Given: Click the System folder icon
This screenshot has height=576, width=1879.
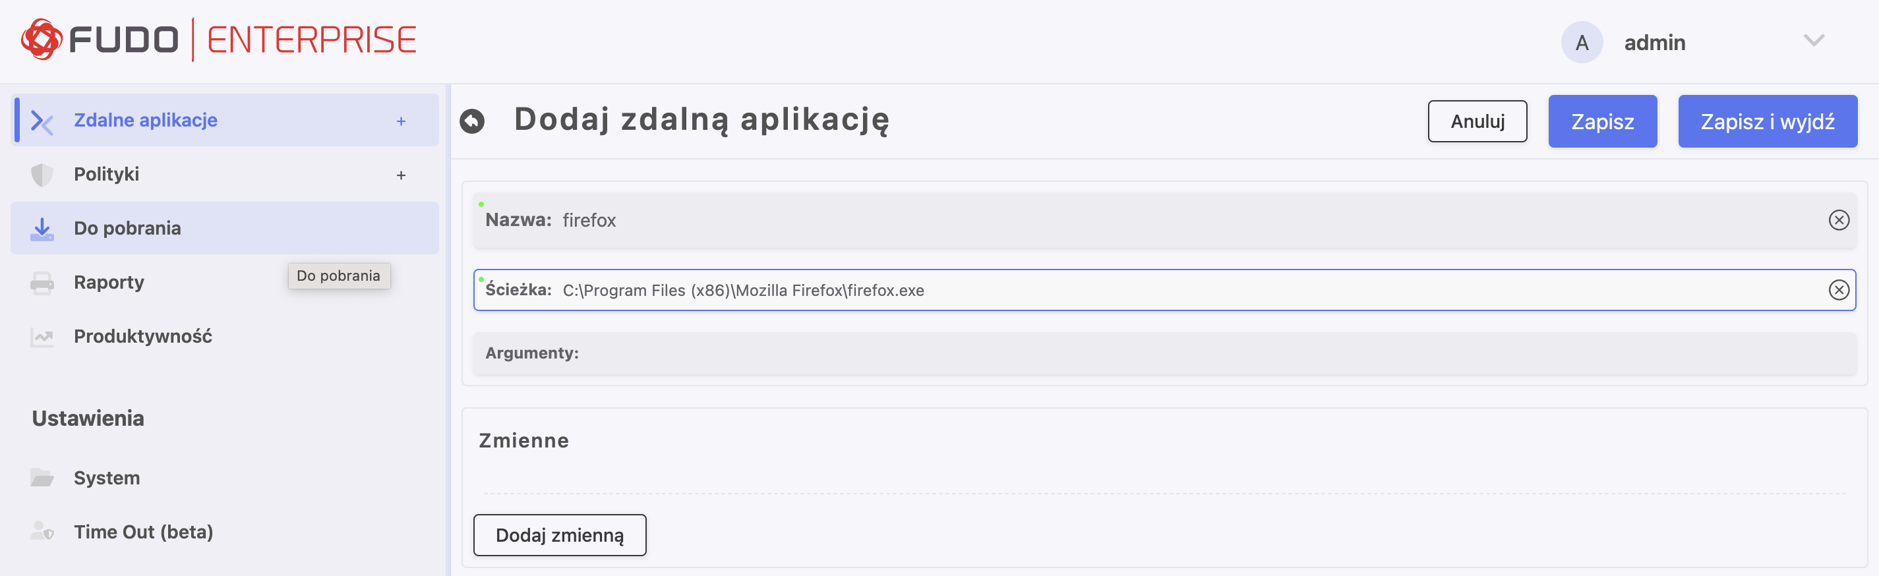Looking at the screenshot, I should click(42, 478).
